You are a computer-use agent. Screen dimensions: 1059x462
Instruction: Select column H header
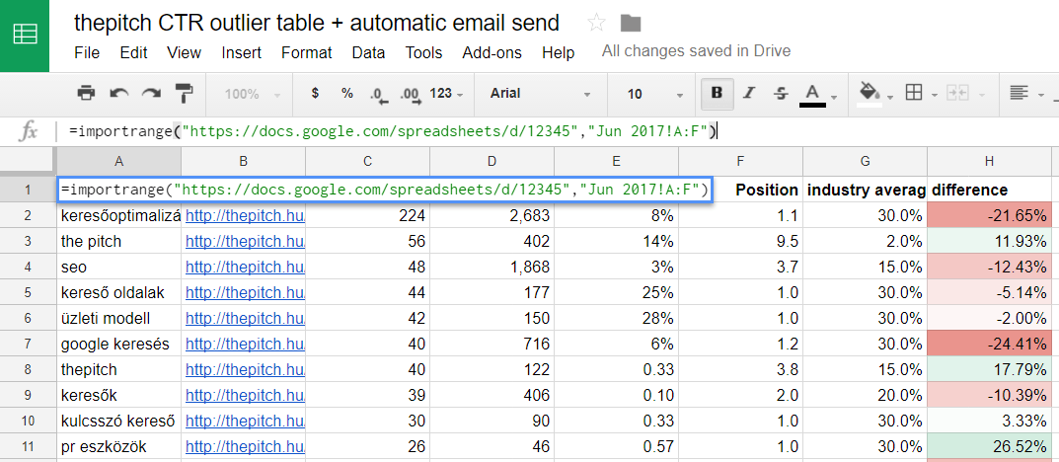[x=989, y=161]
